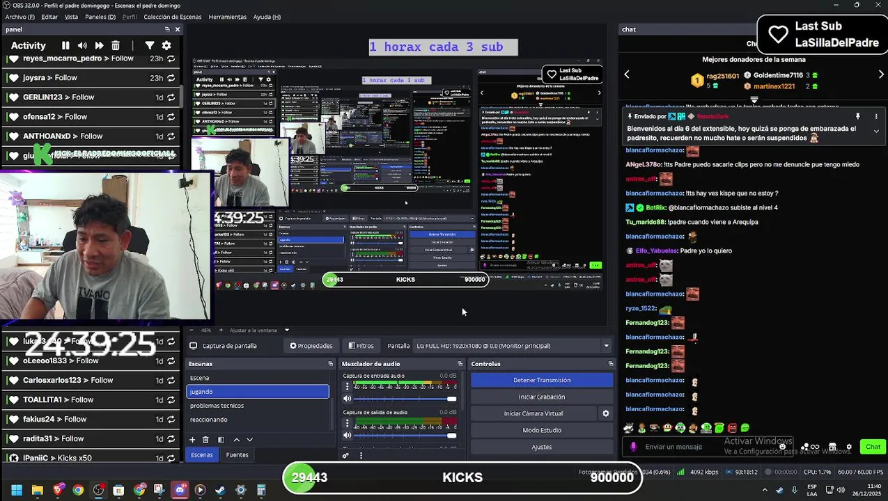This screenshot has width=888, height=501.
Task: Mute Captura de entrada audio
Action: tap(348, 399)
